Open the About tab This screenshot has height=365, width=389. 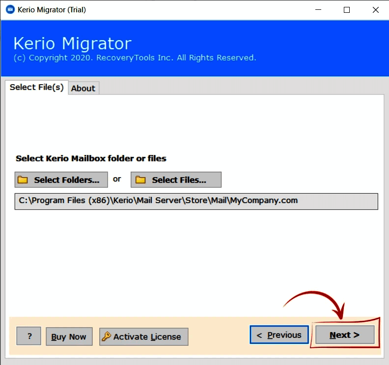(x=83, y=88)
